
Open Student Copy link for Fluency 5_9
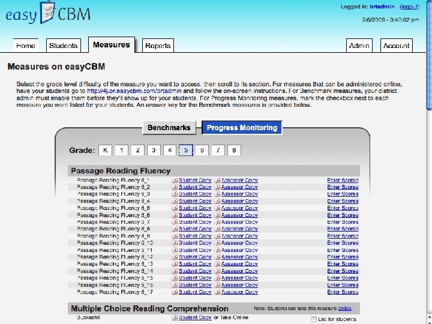point(195,236)
